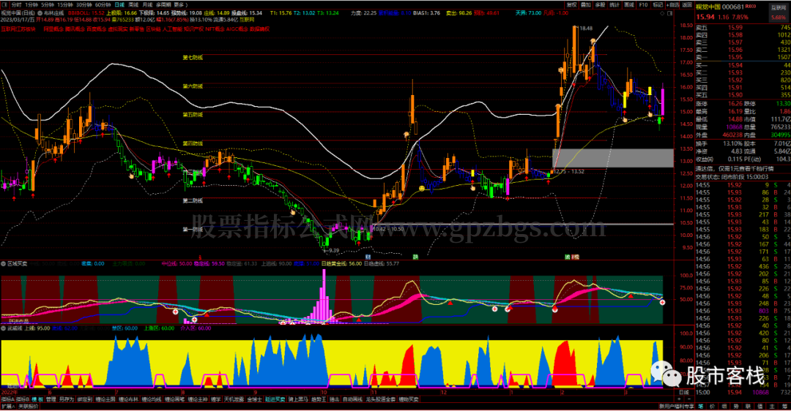
Task: Click the diamond icon above the price axis
Action: pyautogui.click(x=661, y=13)
